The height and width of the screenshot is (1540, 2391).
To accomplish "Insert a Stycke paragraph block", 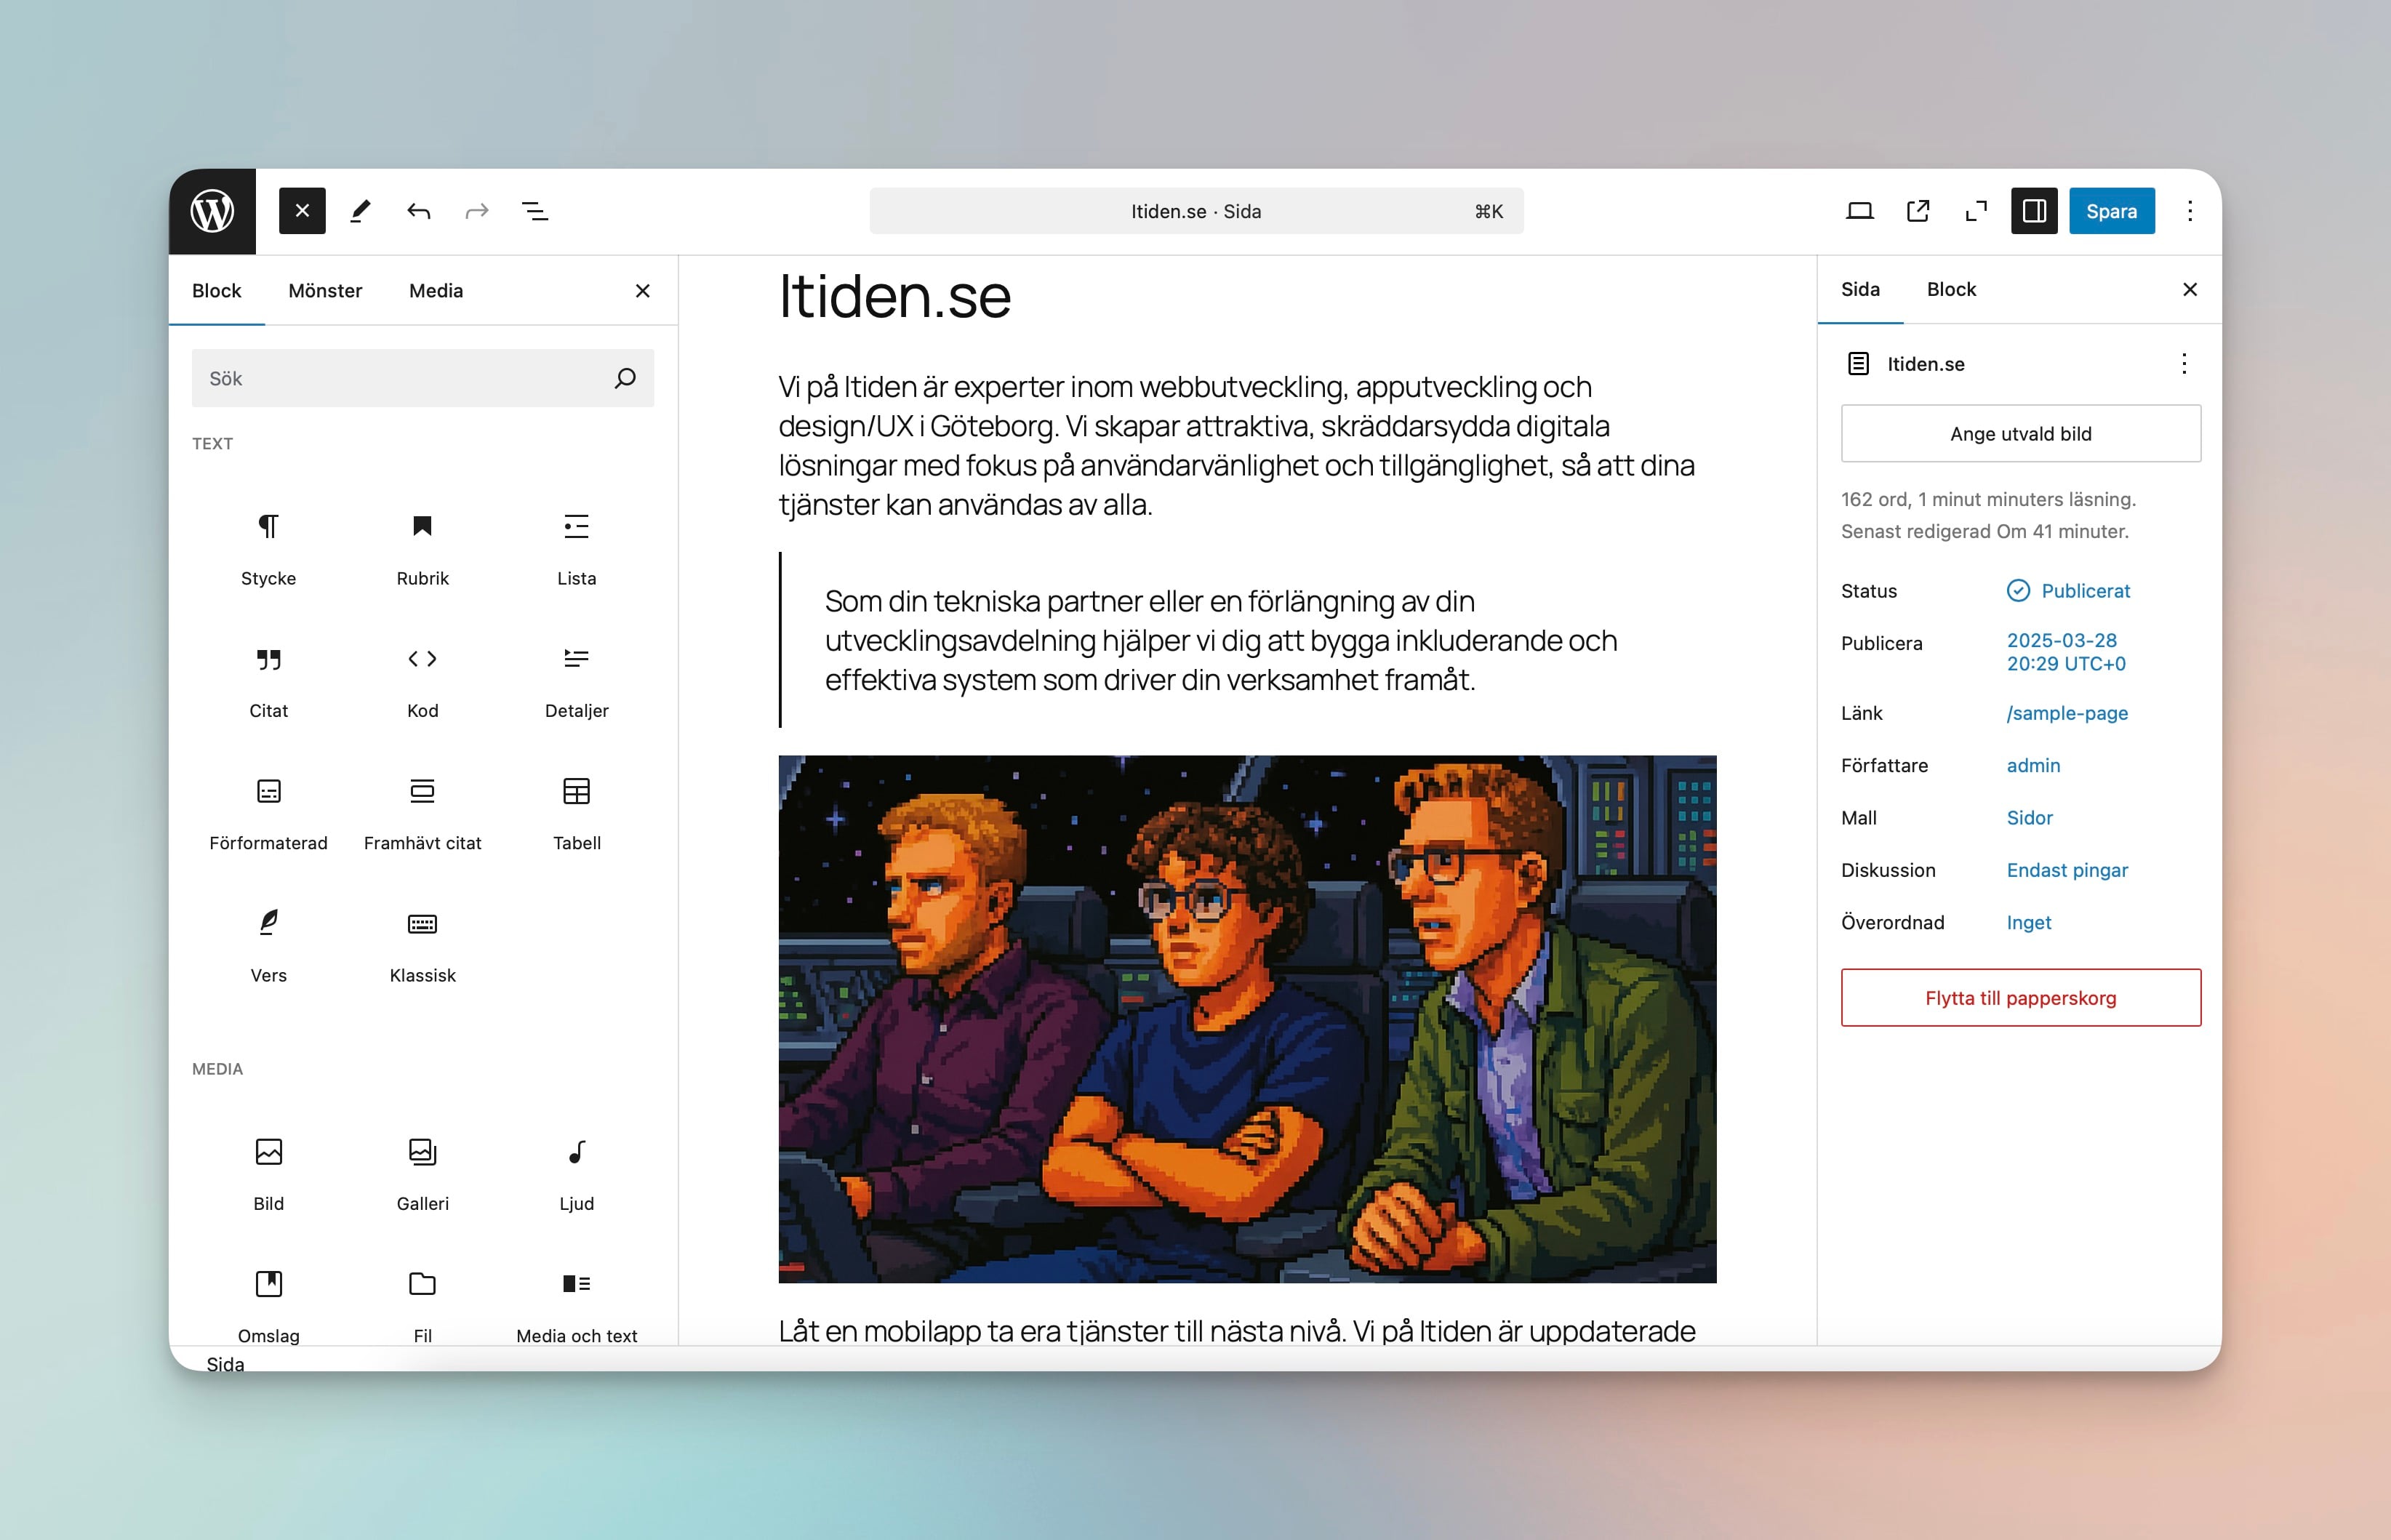I will 268,548.
